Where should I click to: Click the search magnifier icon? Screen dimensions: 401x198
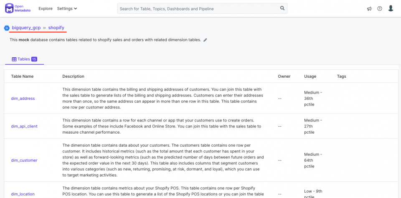pyautogui.click(x=282, y=8)
